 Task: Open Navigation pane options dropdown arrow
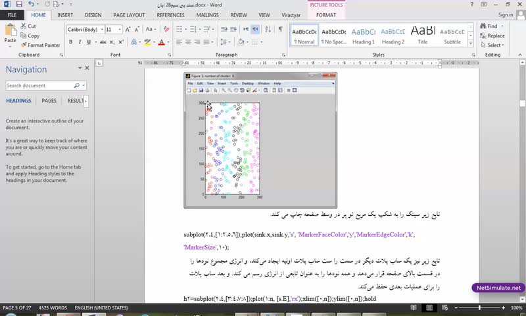tap(80, 68)
